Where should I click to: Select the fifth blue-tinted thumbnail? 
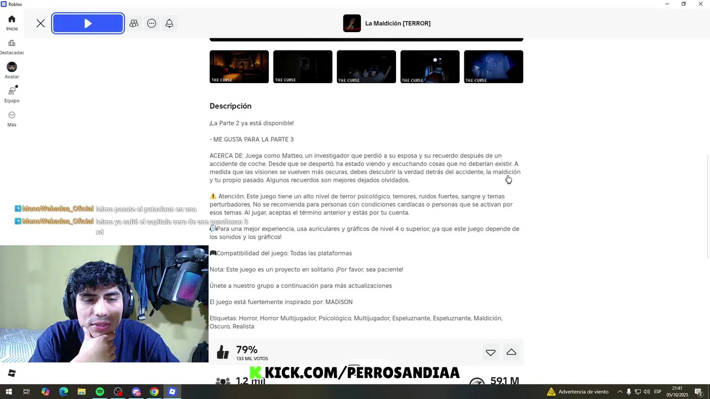pos(494,66)
